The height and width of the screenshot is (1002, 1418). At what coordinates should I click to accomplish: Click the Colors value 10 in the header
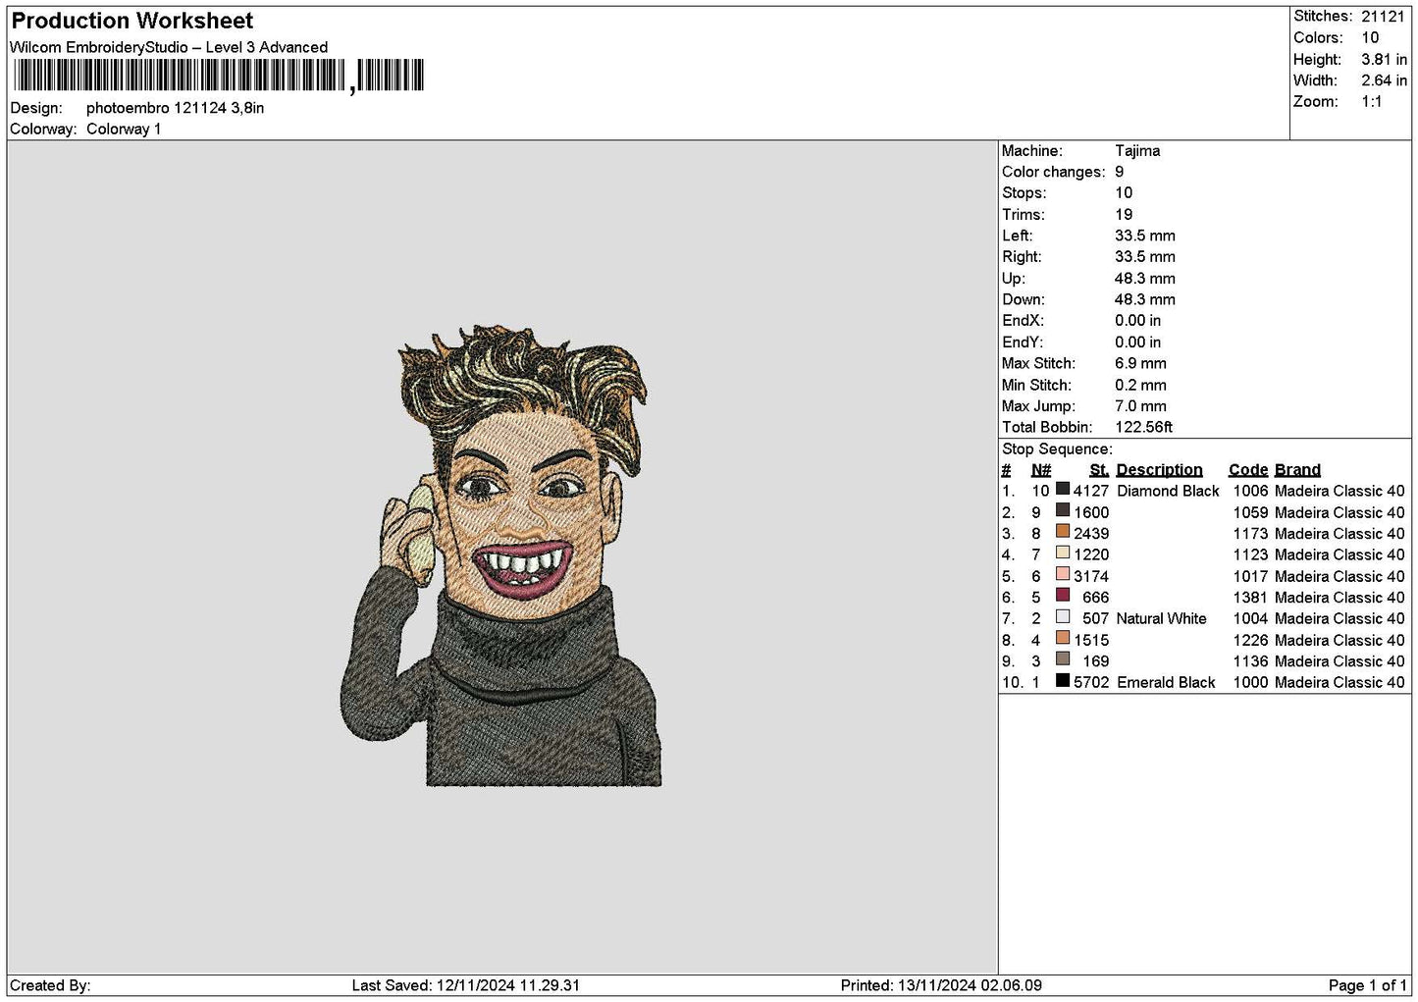[1370, 37]
